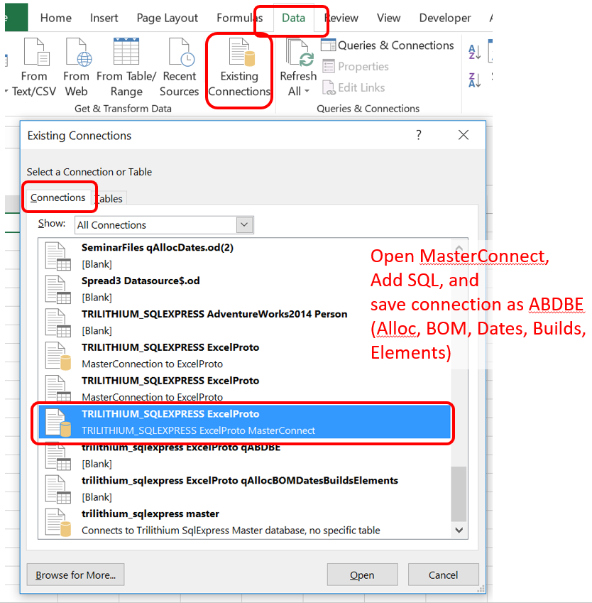Sort Z to A descending
Viewport: 592px width, 603px height.
point(475,80)
